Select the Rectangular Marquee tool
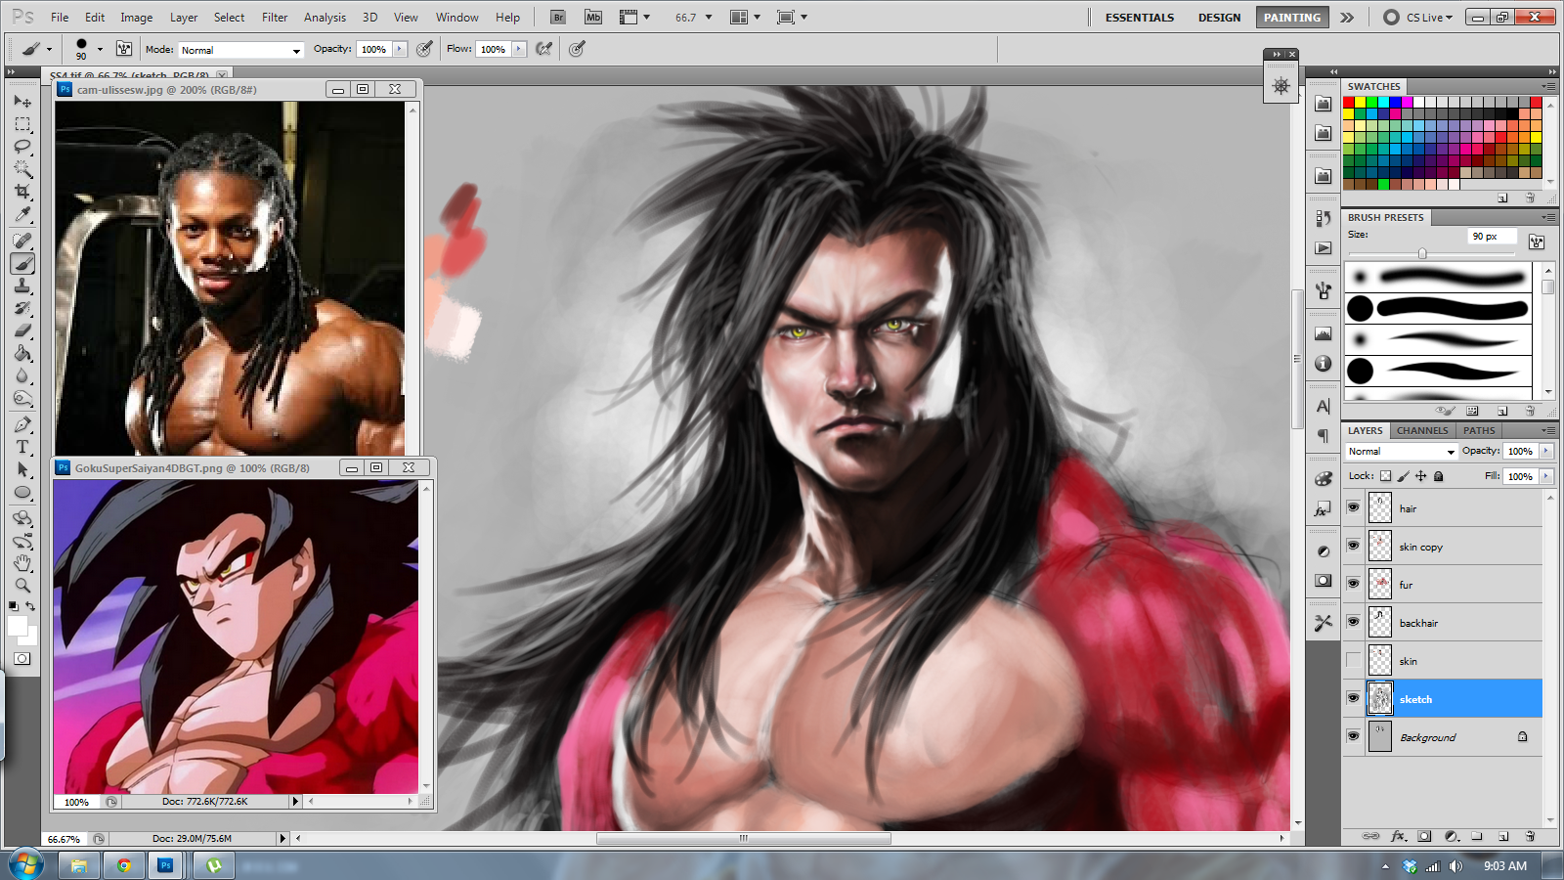The height and width of the screenshot is (880, 1564). point(22,124)
